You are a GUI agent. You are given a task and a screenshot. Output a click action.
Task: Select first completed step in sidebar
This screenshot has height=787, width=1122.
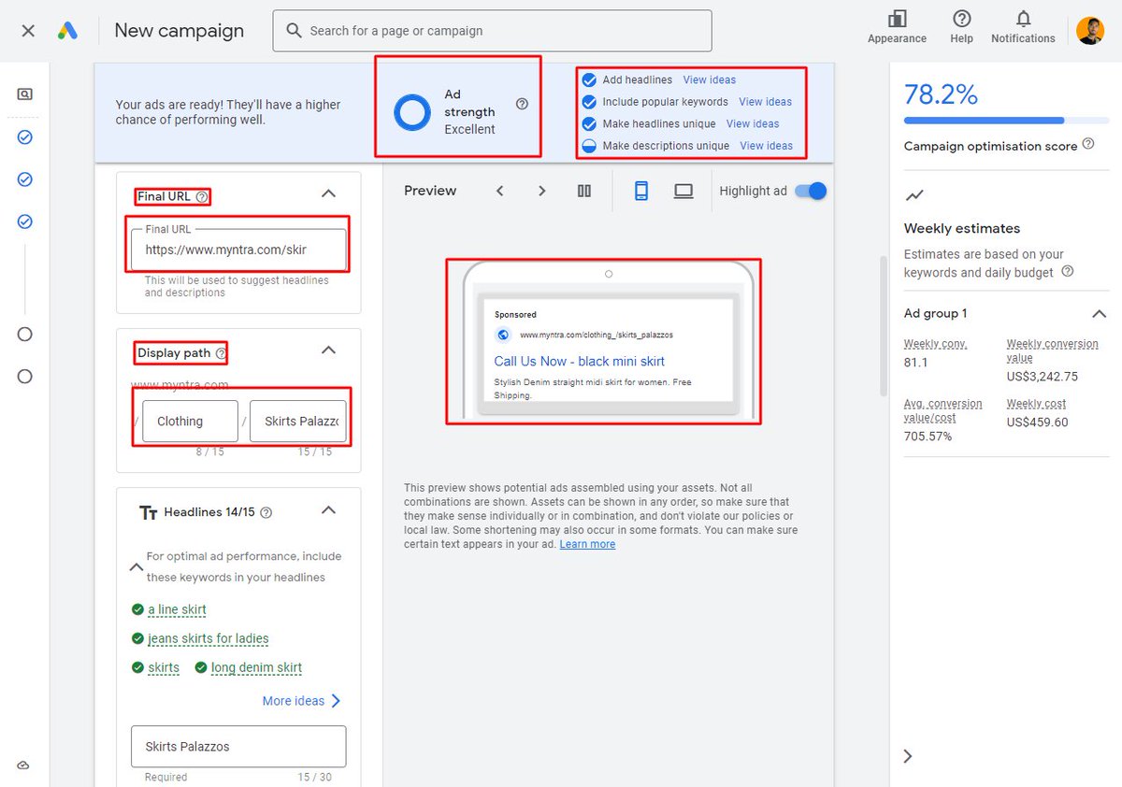(25, 137)
